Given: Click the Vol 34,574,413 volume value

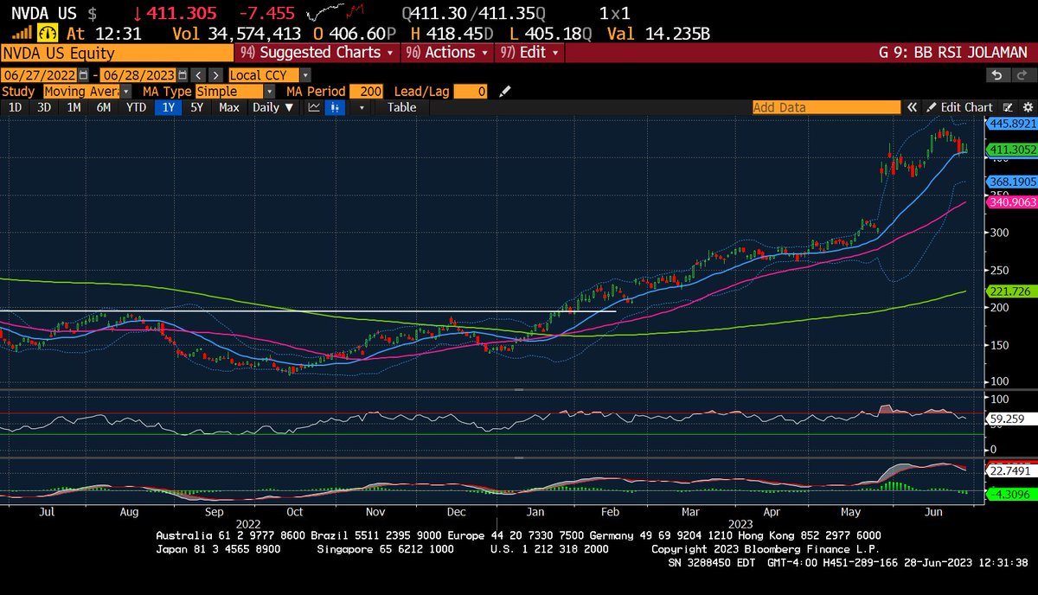Looking at the screenshot, I should (x=236, y=34).
